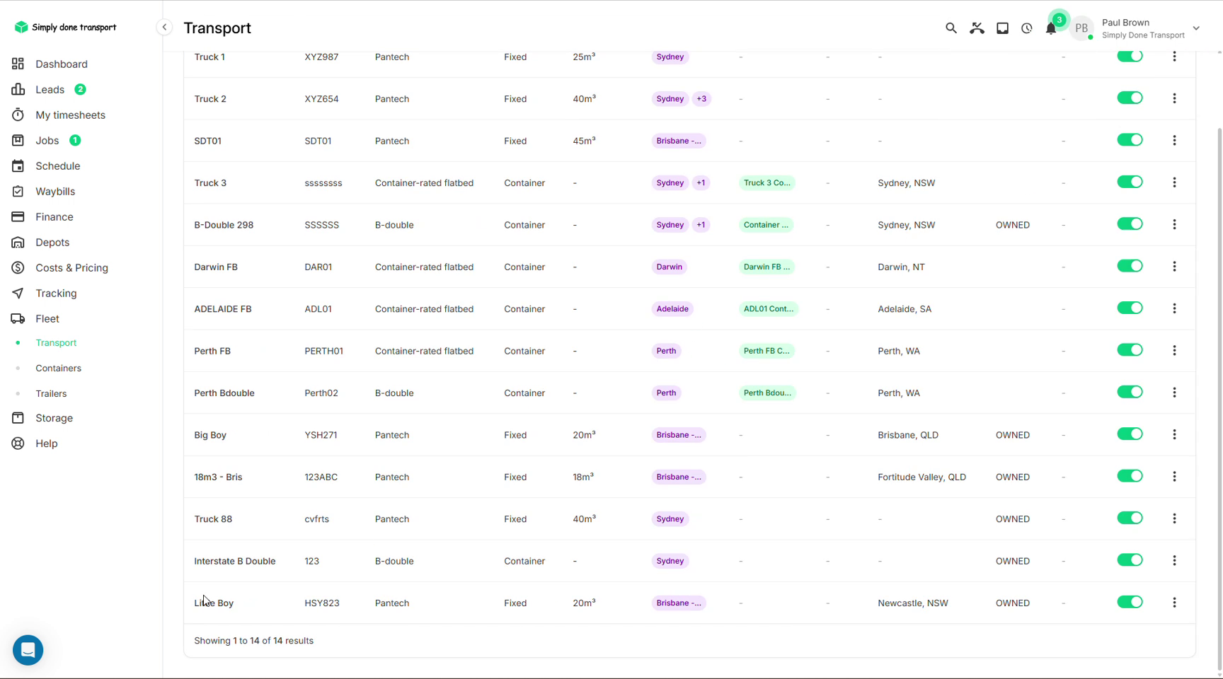Click the ADL01 Cont... container tag
Viewport: 1223px width, 679px height.
(x=769, y=309)
